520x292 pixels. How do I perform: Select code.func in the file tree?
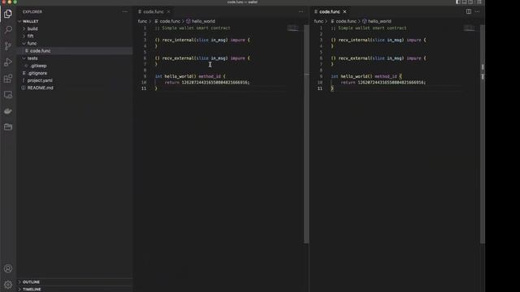pyautogui.click(x=75, y=50)
